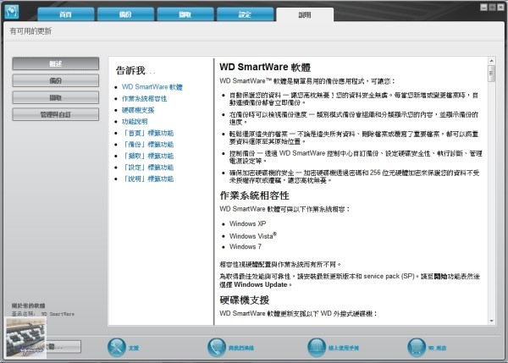Viewport: 508px width, 363px height.
Task: Select the 擷取 sidebar help button
Action: coord(55,97)
